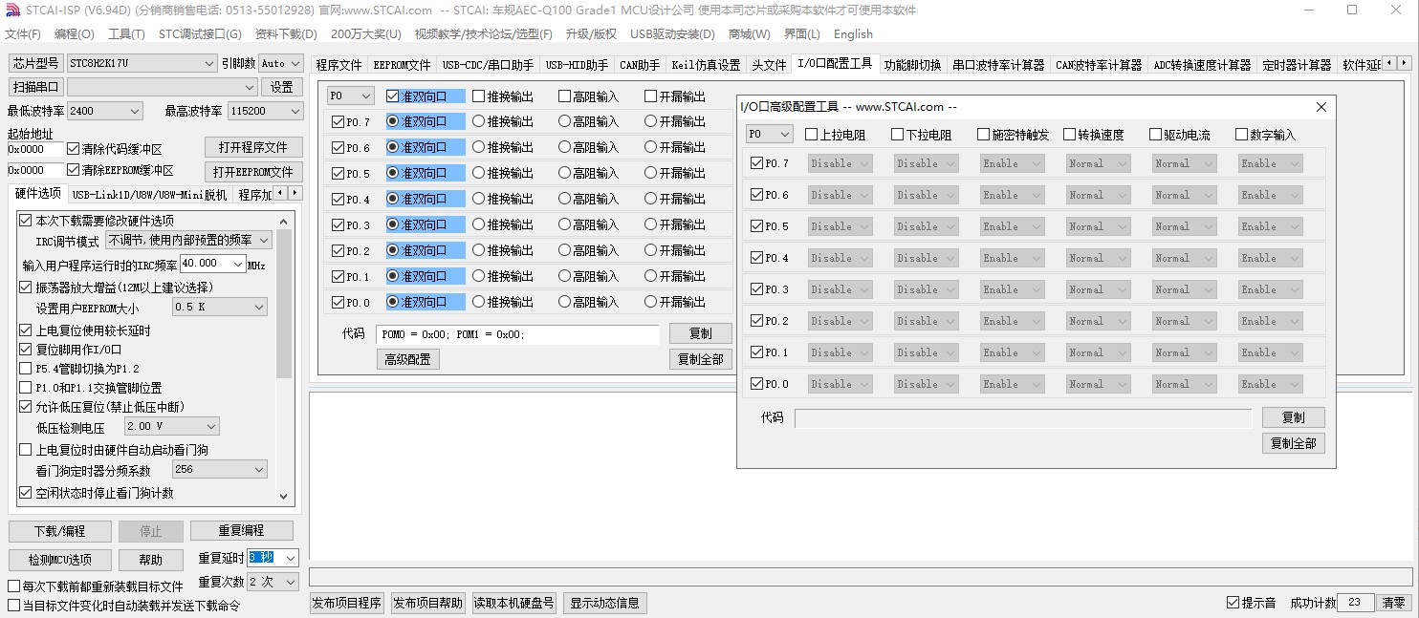Image resolution: width=1419 pixels, height=618 pixels.
Task: Expand the 重复延时 3秒 dropdown
Action: [x=291, y=558]
